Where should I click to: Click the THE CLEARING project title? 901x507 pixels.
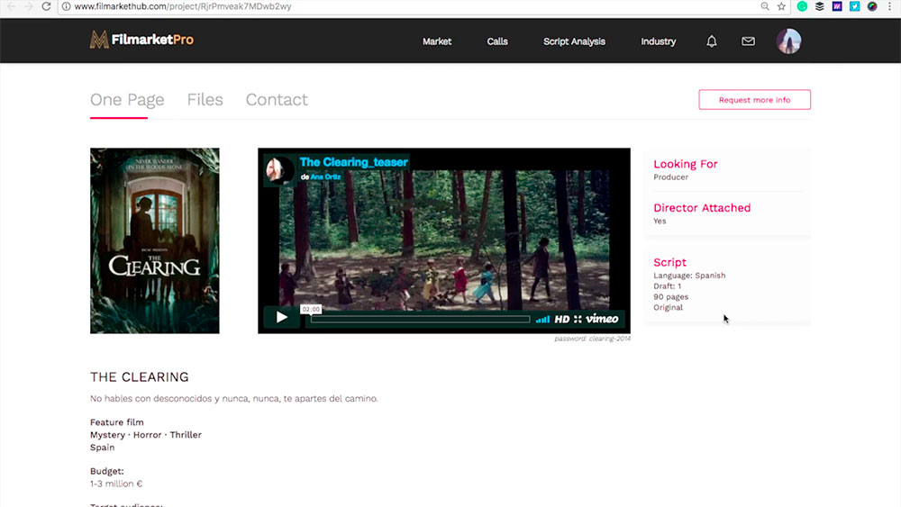tap(139, 376)
